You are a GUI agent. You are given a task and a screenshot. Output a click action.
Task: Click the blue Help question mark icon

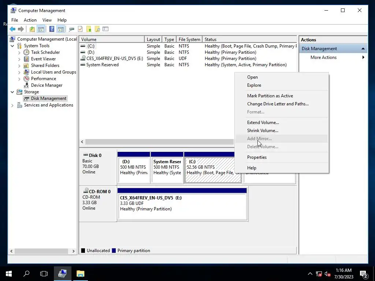point(52,29)
